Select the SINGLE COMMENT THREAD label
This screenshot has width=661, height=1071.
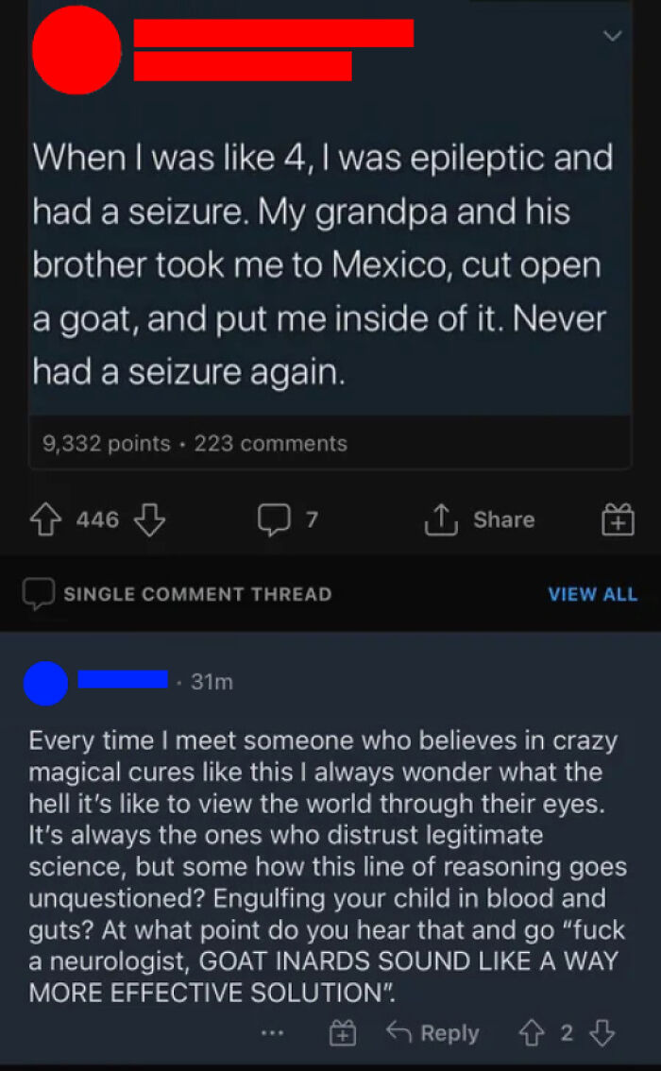tap(196, 594)
